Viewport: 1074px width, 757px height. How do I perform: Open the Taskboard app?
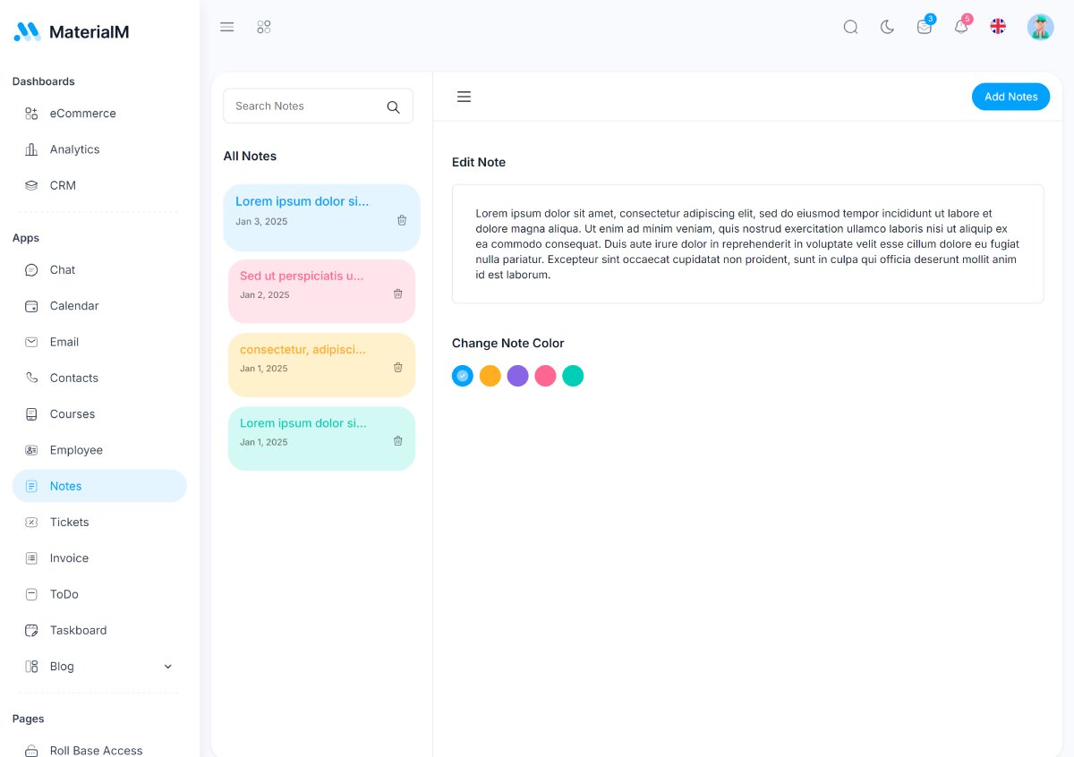coord(76,630)
